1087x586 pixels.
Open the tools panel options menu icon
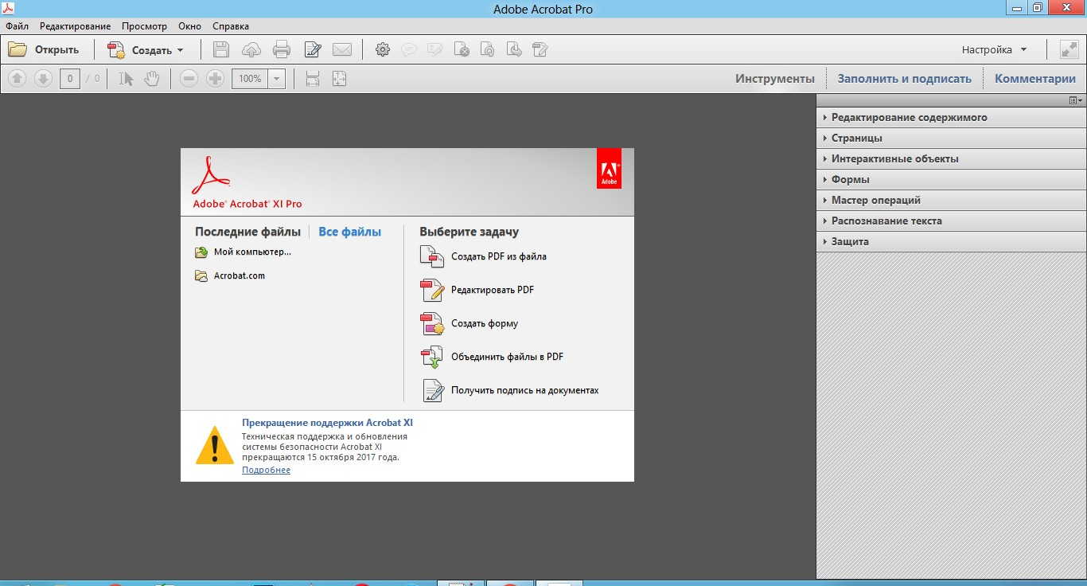click(x=1075, y=100)
